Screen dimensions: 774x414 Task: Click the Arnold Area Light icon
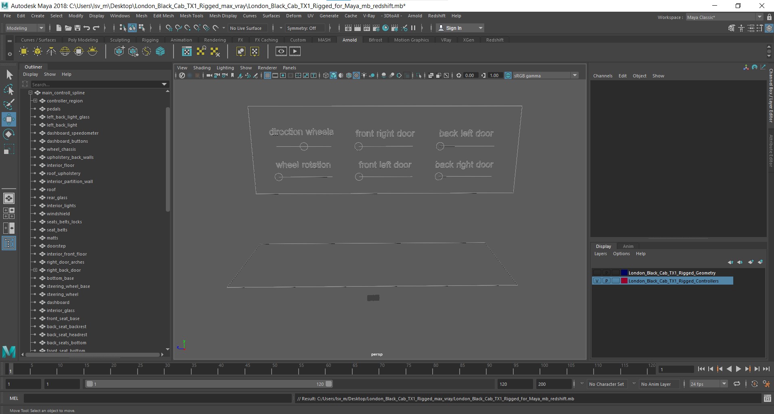24,51
